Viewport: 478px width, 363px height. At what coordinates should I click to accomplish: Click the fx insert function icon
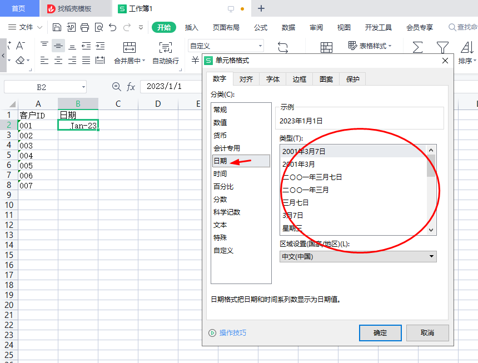click(131, 87)
